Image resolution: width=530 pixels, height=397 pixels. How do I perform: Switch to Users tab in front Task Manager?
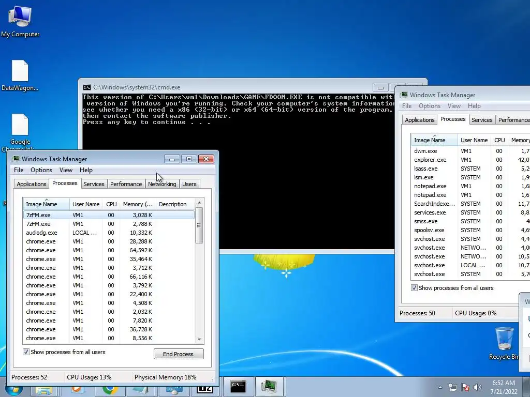pyautogui.click(x=189, y=184)
